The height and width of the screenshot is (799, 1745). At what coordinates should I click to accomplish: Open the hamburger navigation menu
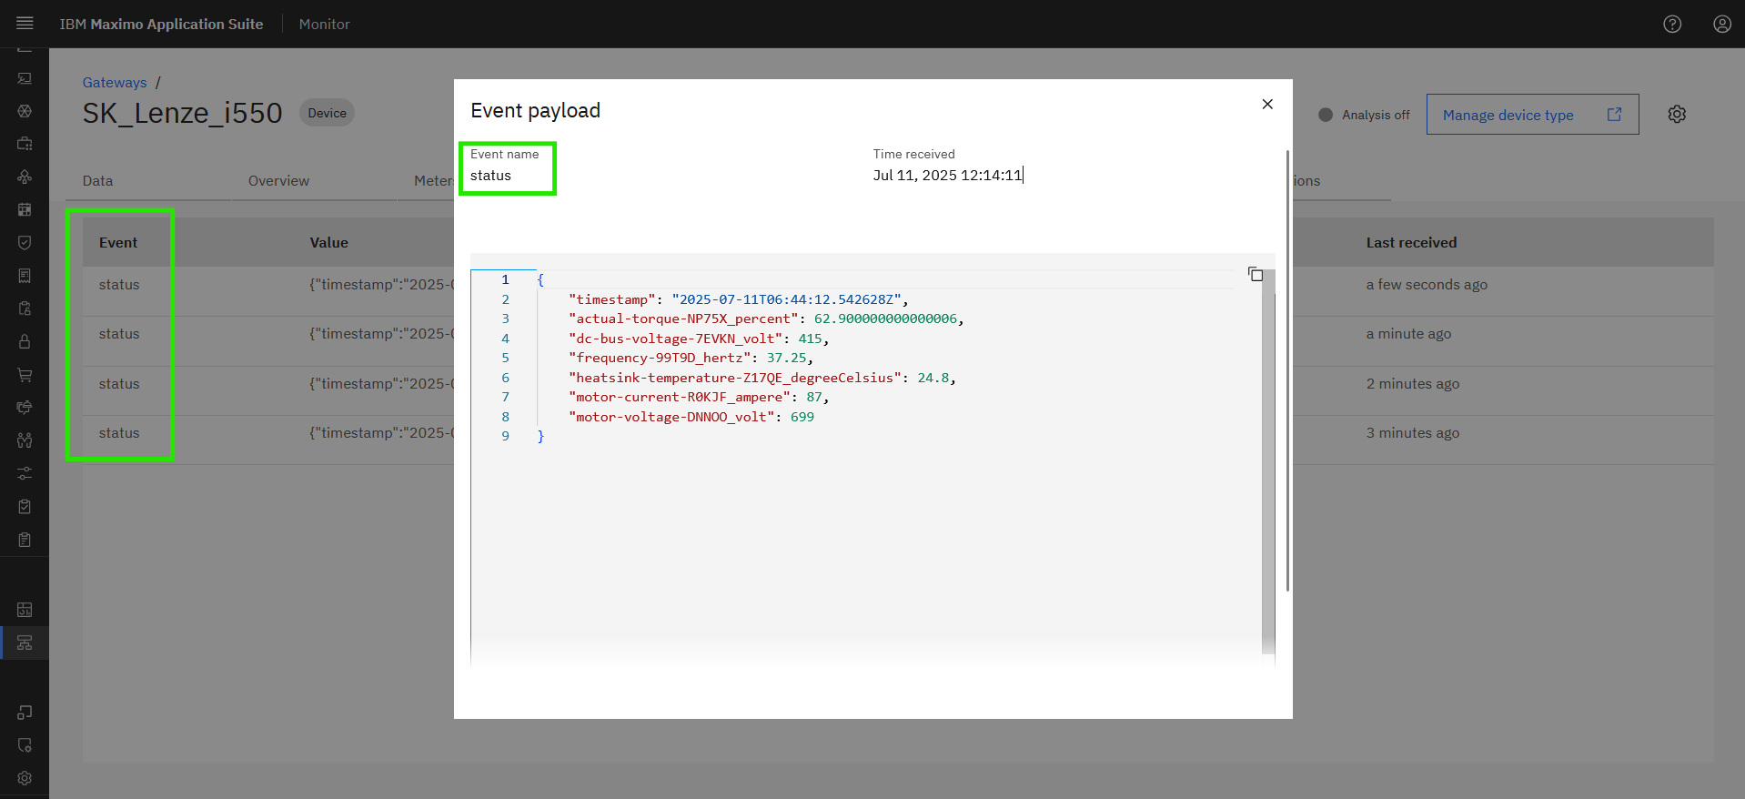tap(25, 24)
